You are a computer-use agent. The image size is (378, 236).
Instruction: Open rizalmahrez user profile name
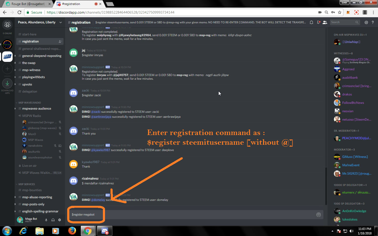point(90,179)
